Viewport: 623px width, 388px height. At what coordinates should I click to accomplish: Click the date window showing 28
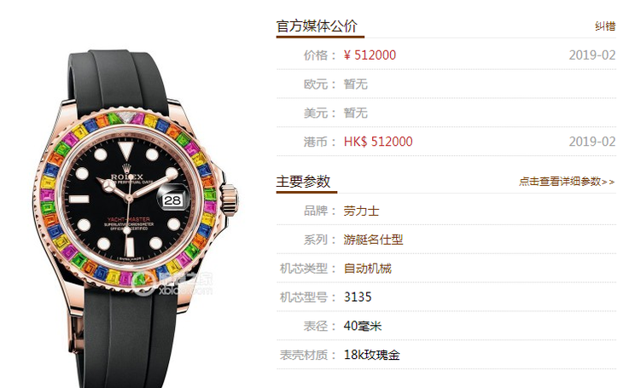(173, 200)
